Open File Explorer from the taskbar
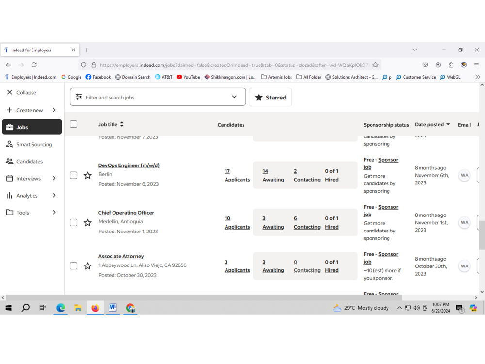 78,308
